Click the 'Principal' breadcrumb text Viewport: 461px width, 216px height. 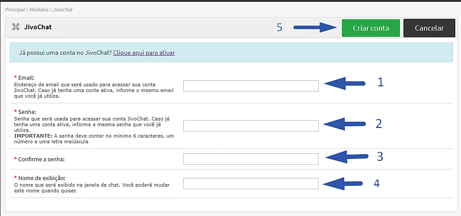(15, 10)
